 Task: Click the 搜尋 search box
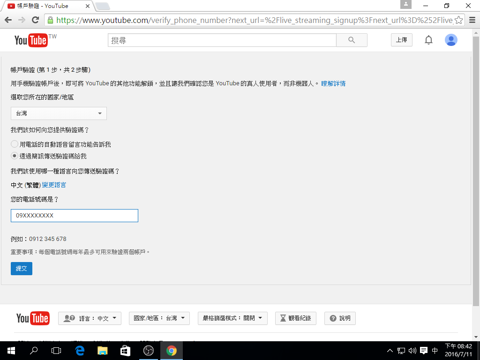coord(222,40)
